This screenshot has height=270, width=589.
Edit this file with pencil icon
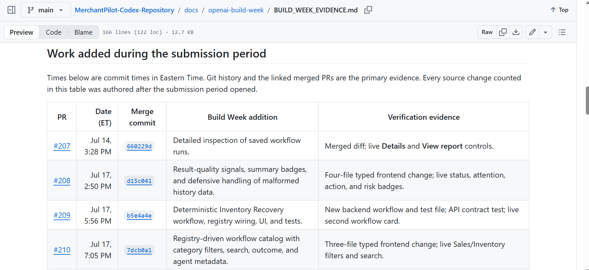(532, 32)
